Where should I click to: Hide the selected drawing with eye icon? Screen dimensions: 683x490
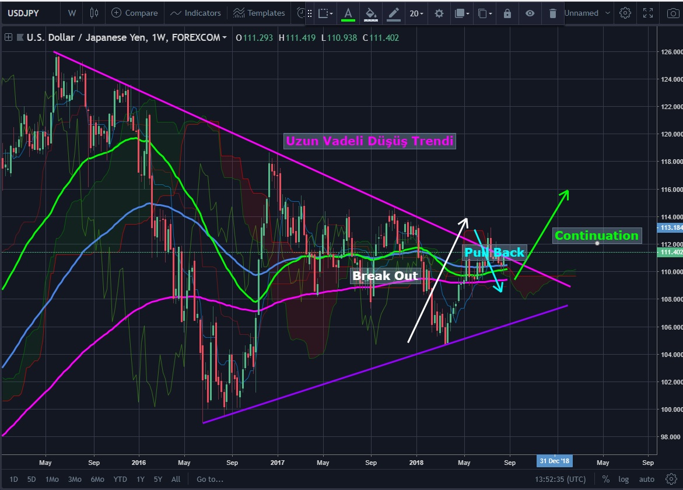pos(530,13)
